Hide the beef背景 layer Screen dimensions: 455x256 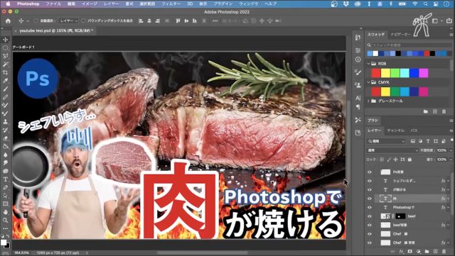370,225
